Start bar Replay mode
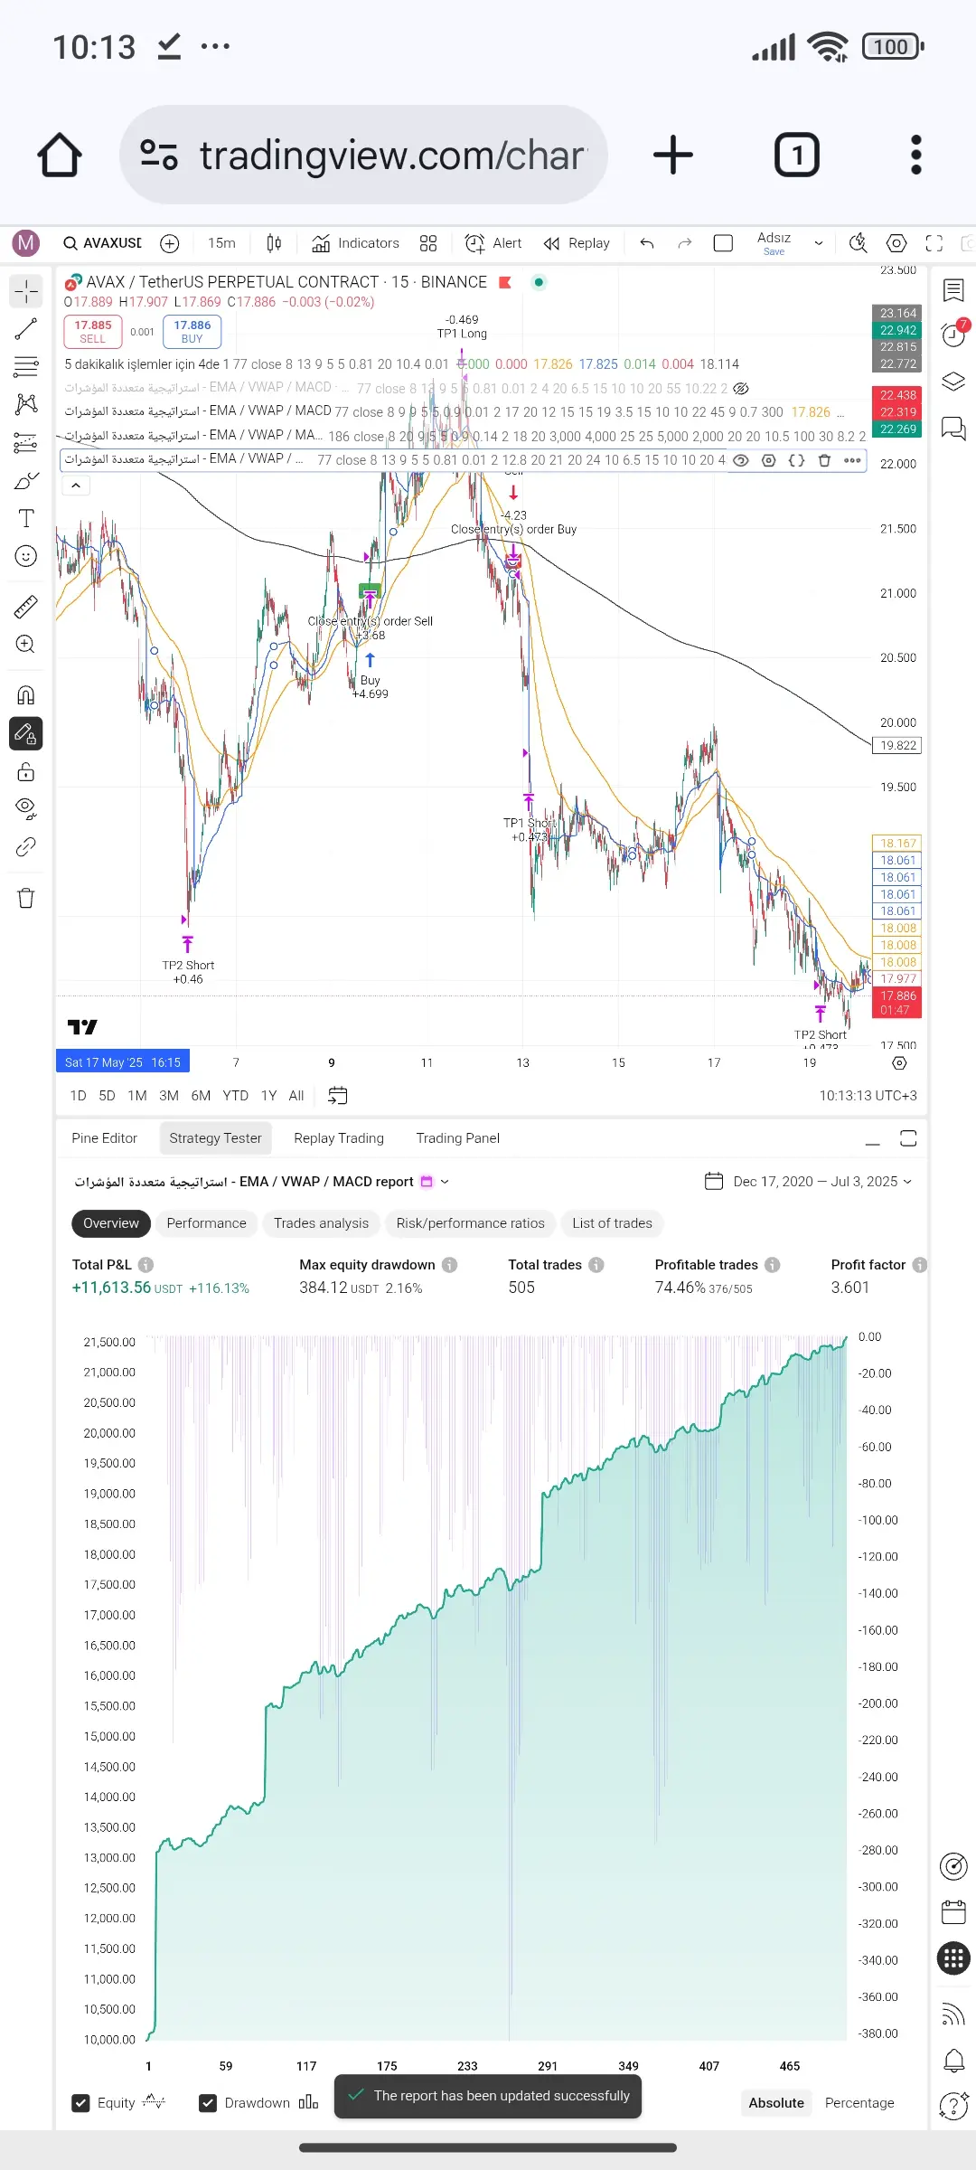This screenshot has width=976, height=2170. click(x=577, y=243)
